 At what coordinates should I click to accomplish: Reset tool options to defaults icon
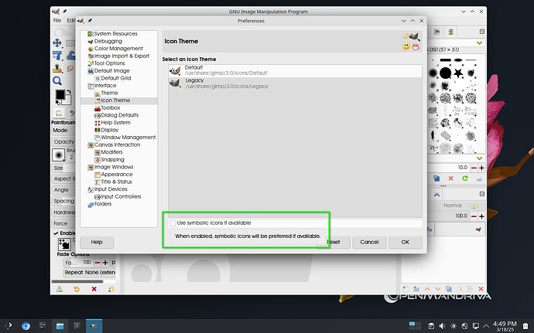[111, 289]
